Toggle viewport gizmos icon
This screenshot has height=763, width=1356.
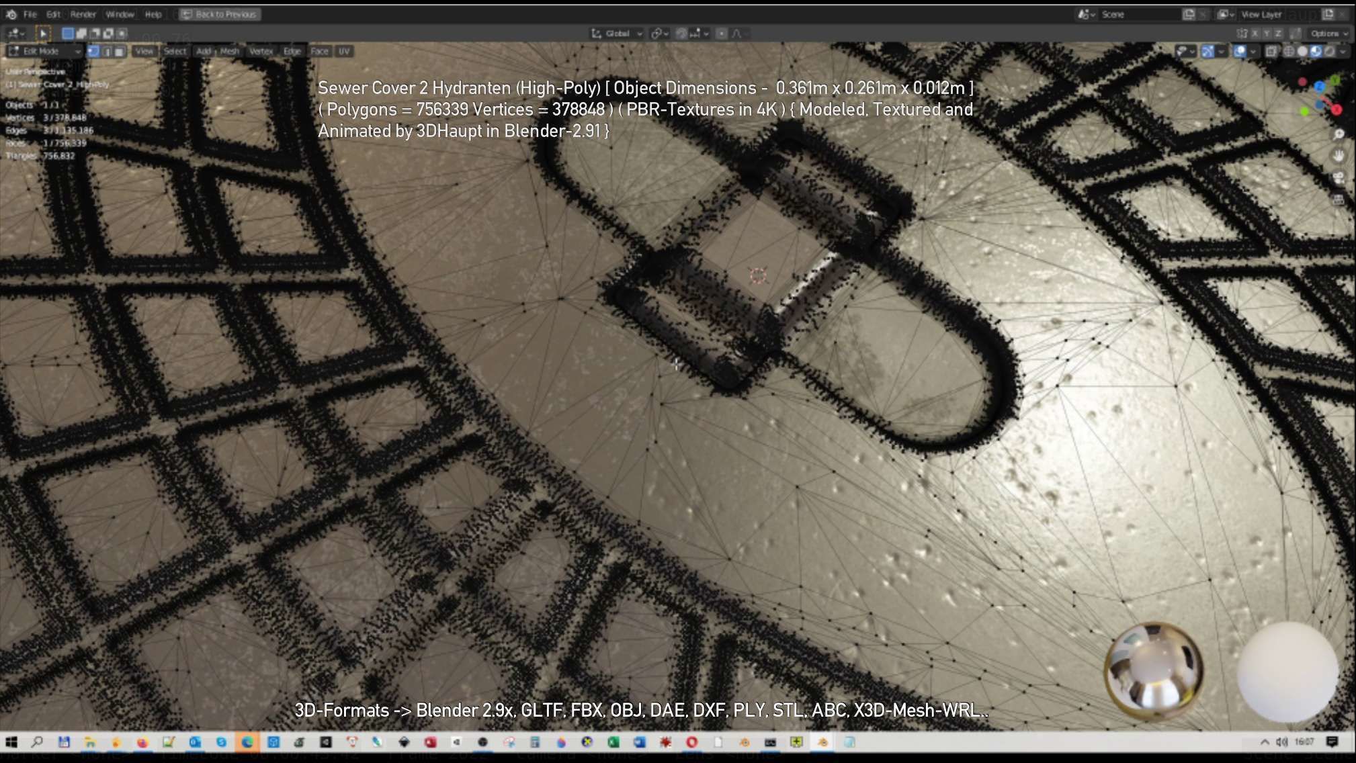pyautogui.click(x=1207, y=51)
